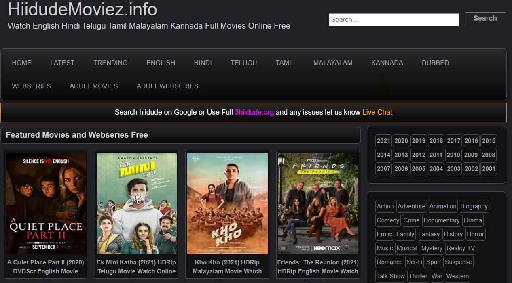Open the Ek Mini Katha poster
The height and width of the screenshot is (283, 512).
click(x=136, y=203)
